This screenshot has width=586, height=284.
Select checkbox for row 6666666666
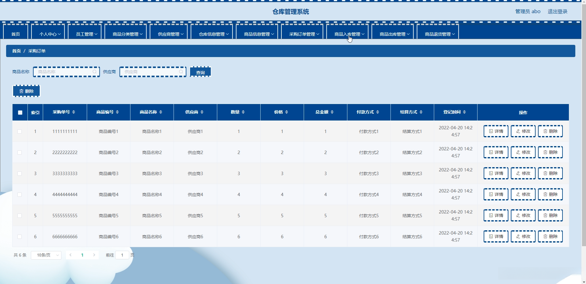20,237
